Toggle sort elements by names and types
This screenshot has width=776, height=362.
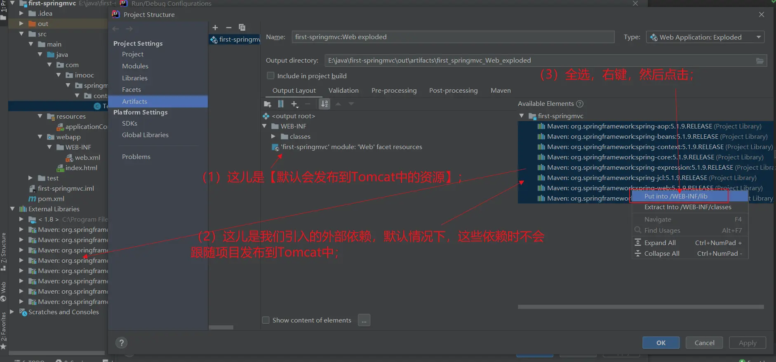(325, 104)
